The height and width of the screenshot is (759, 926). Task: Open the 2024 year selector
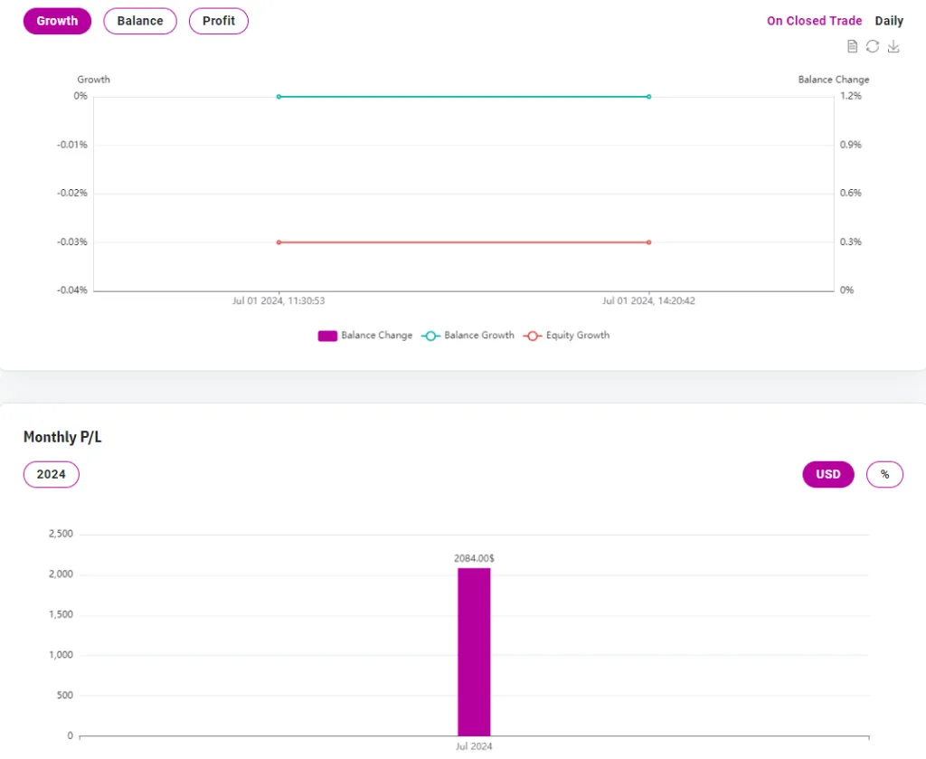click(51, 474)
